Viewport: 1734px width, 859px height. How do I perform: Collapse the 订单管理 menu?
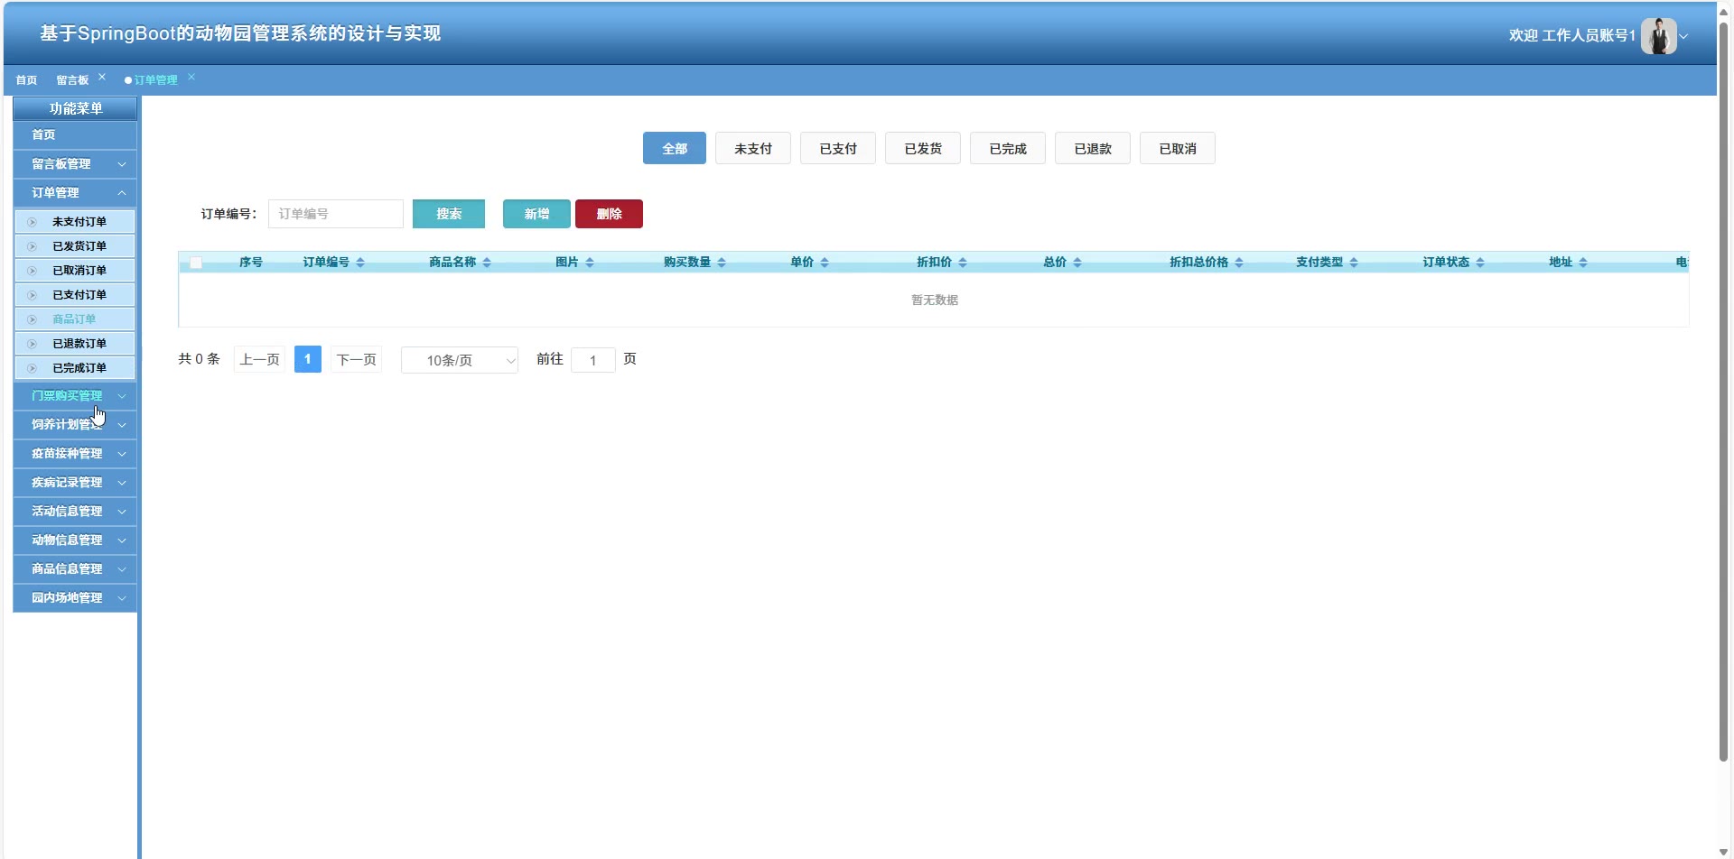pos(75,192)
